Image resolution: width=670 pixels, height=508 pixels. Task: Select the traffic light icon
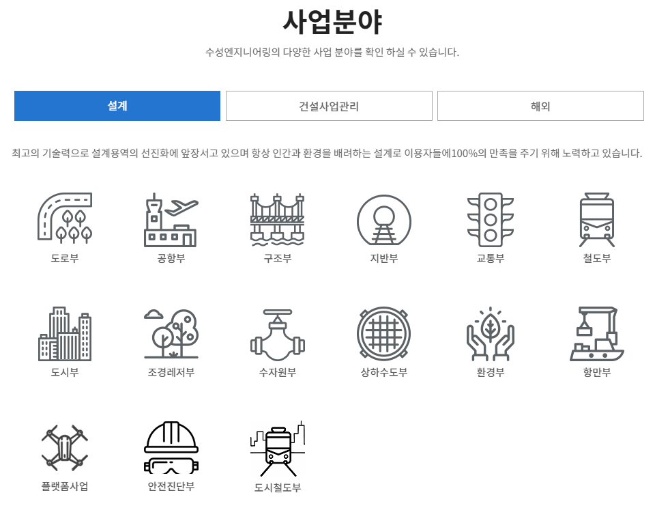point(490,220)
